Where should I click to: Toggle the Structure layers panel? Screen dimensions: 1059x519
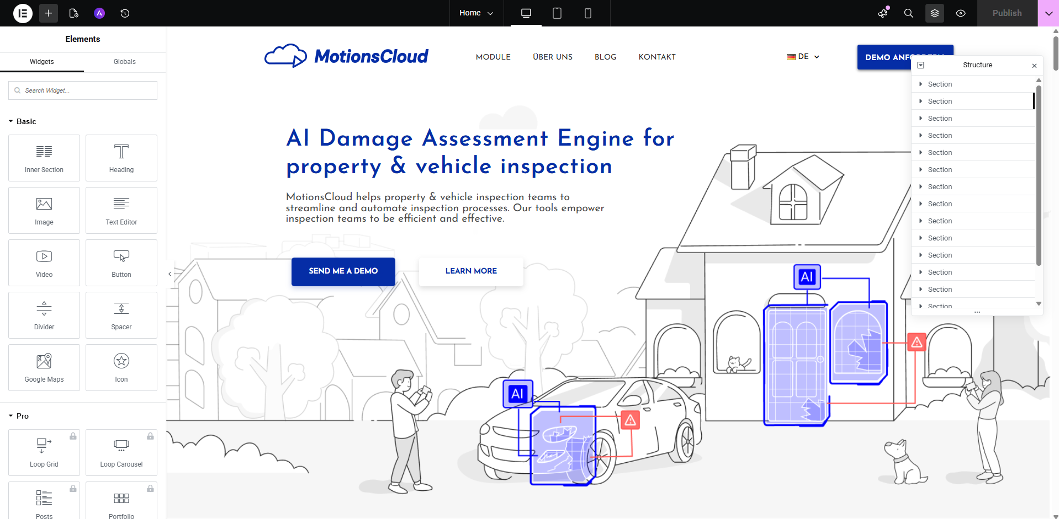pos(935,13)
